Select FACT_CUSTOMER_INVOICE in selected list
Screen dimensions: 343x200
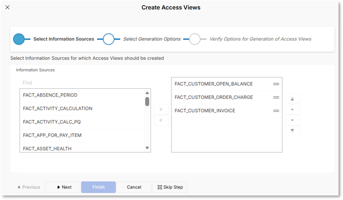pos(227,111)
